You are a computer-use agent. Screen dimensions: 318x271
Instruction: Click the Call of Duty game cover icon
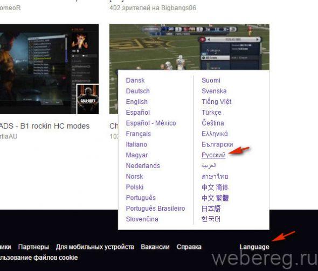point(88,99)
